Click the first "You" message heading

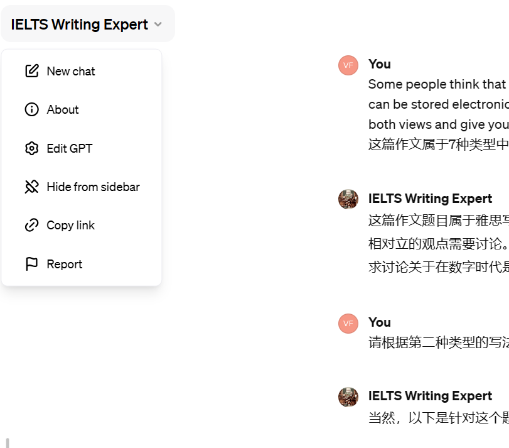tap(380, 64)
